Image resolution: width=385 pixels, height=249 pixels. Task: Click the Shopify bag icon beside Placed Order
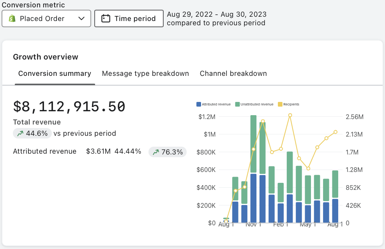click(x=12, y=19)
